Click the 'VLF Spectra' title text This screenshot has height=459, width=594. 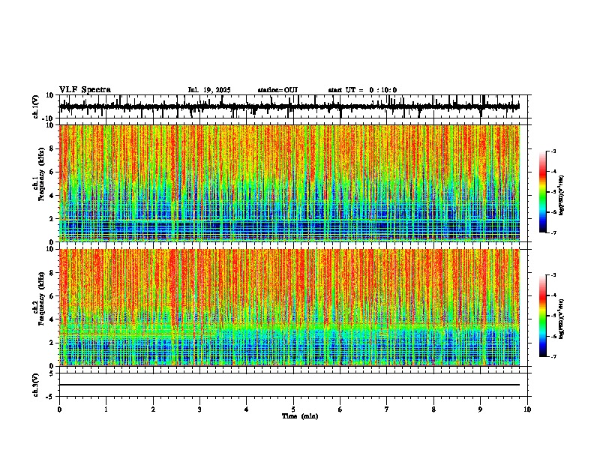pos(85,90)
